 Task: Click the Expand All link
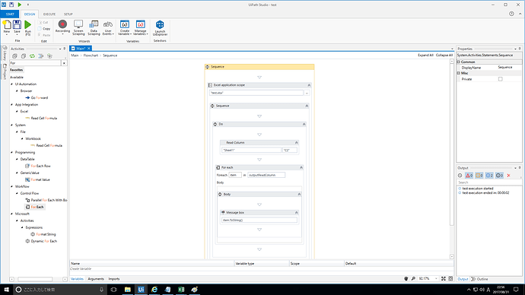425,56
